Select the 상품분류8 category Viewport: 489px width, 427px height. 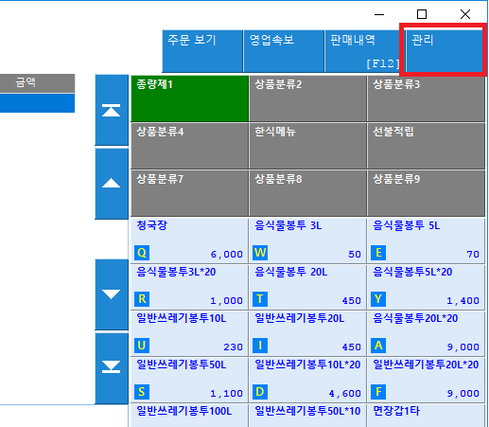307,193
